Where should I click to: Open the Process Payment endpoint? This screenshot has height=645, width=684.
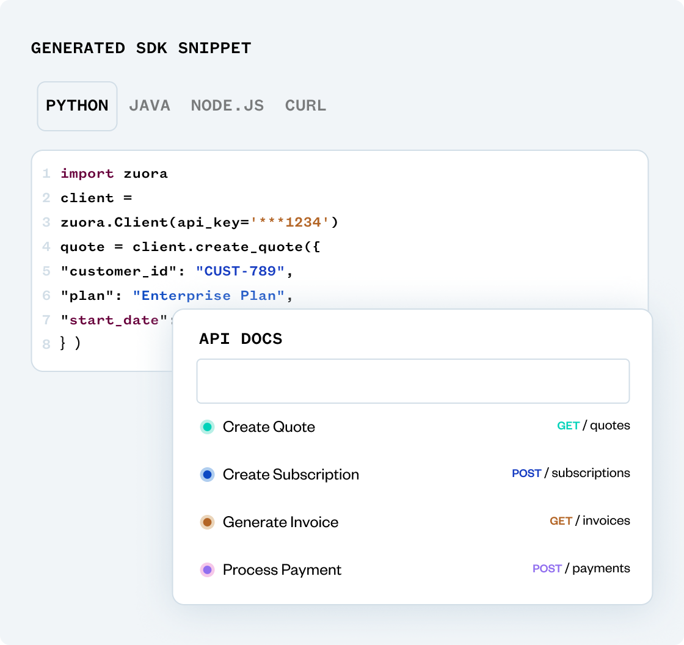click(282, 569)
